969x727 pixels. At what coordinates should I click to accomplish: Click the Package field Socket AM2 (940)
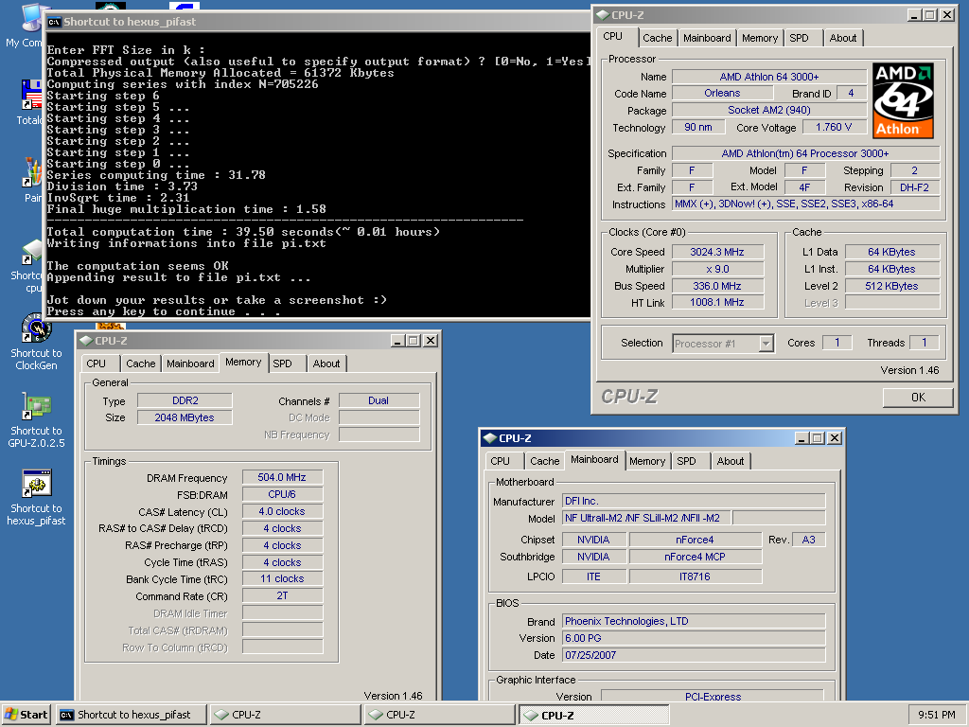coord(769,110)
